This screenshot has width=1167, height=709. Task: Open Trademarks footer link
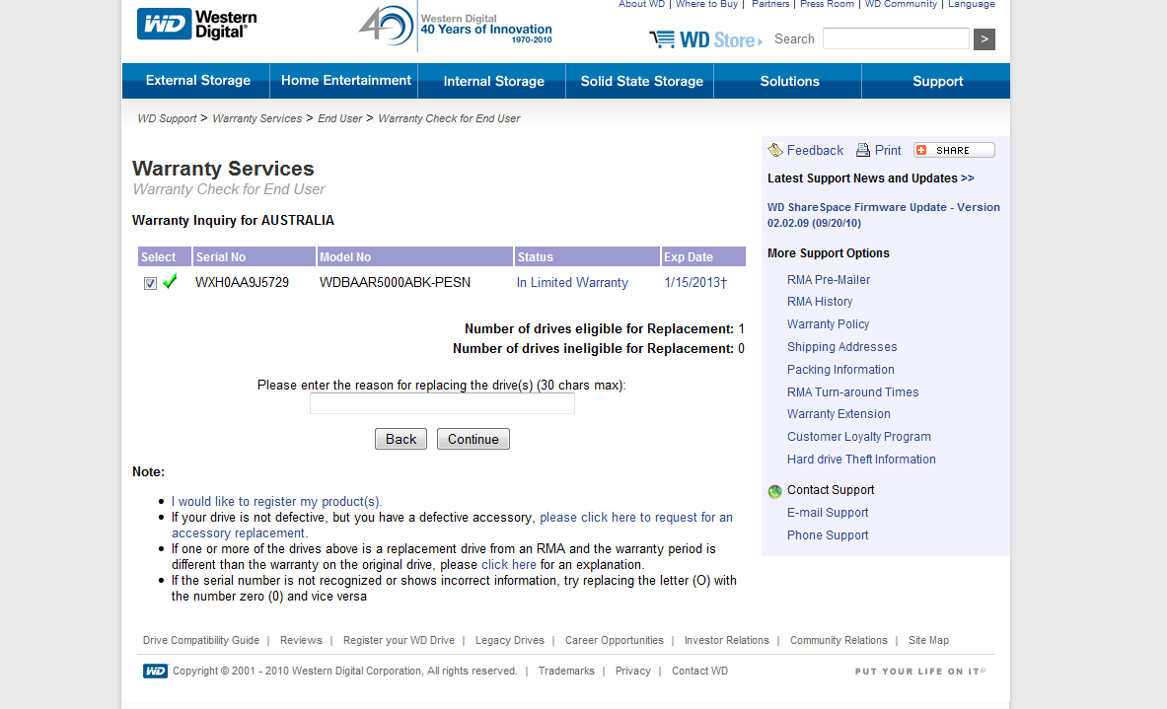(x=566, y=672)
